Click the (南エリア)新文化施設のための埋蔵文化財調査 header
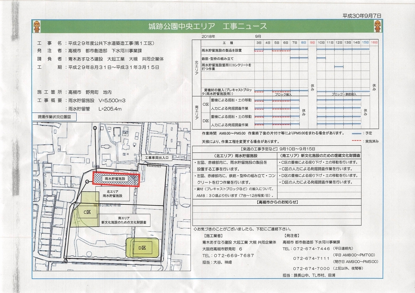This screenshot has height=293, width=415. coord(319,156)
